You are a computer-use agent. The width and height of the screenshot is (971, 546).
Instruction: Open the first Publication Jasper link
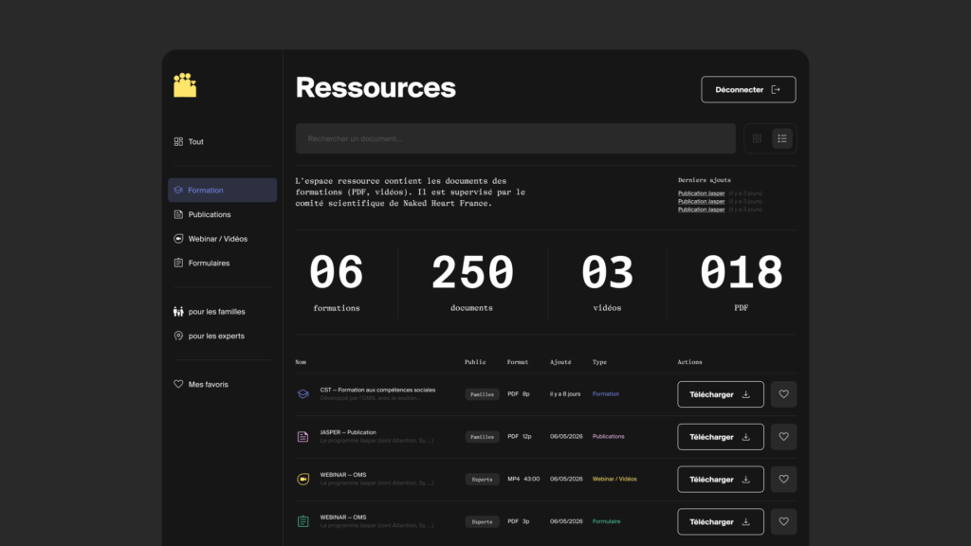point(701,193)
